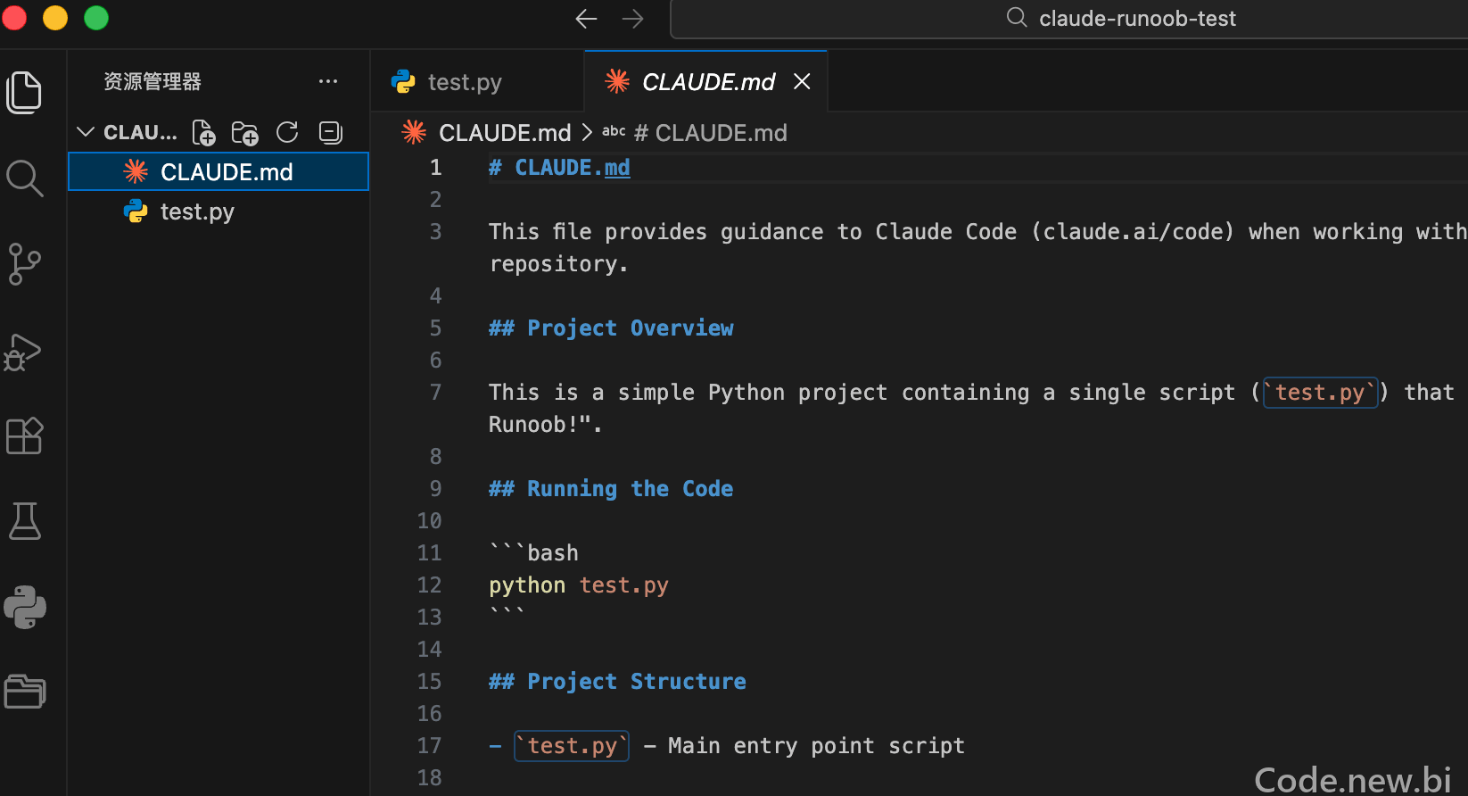Viewport: 1468px width, 796px height.
Task: Click the '## Project Structure' heading
Action: coord(617,682)
